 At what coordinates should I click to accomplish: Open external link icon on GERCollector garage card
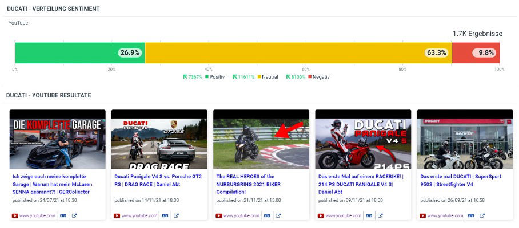tap(74, 216)
